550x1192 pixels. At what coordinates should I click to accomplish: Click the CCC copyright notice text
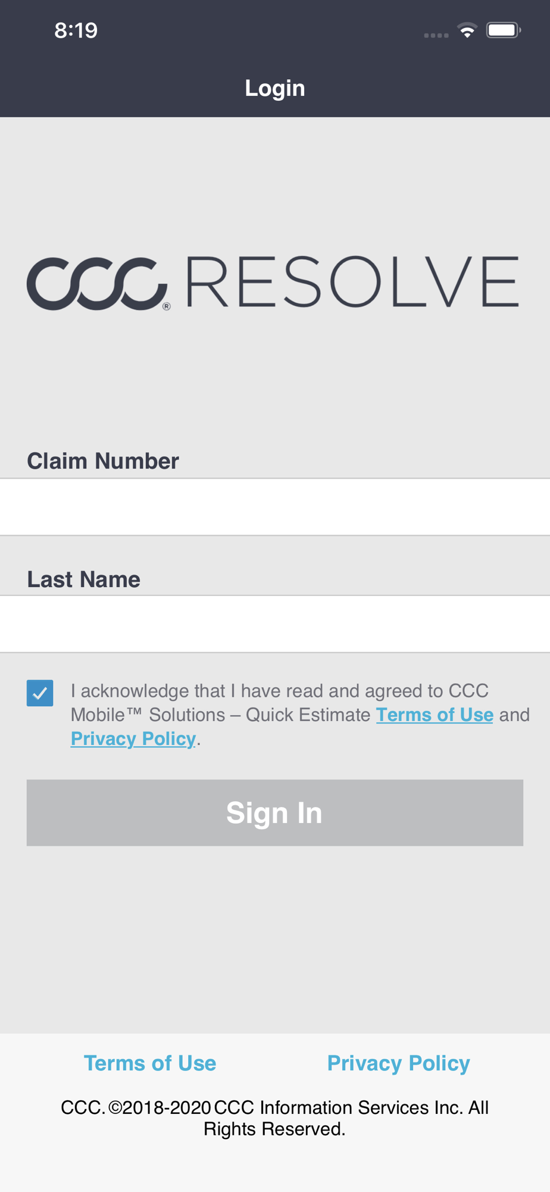click(275, 1118)
